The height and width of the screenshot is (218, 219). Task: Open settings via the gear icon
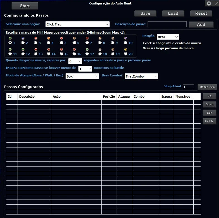[x=209, y=3]
